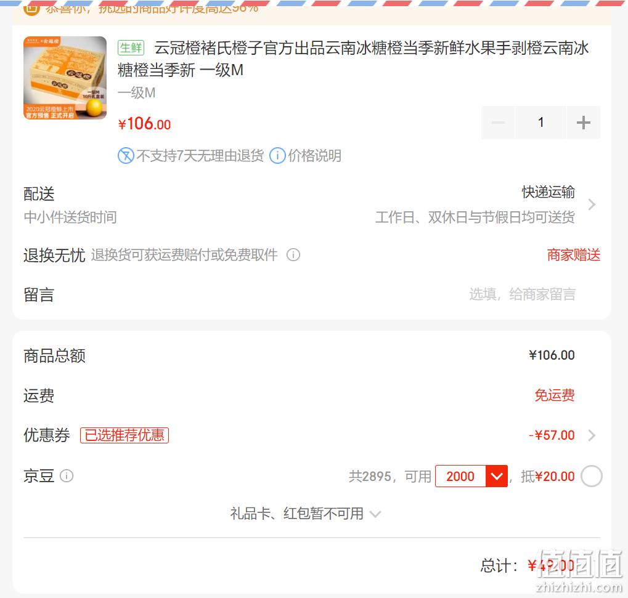Screen dimensions: 628x598
Task: Open the 2000 京豆 amount dropdown
Action: coord(471,476)
